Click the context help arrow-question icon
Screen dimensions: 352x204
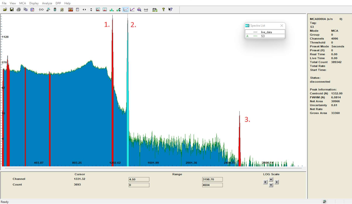tap(170, 9)
